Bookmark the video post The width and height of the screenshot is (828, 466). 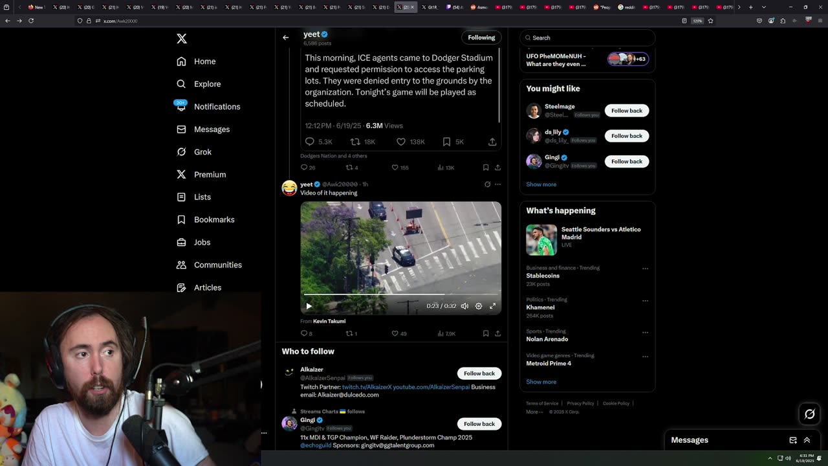point(486,334)
